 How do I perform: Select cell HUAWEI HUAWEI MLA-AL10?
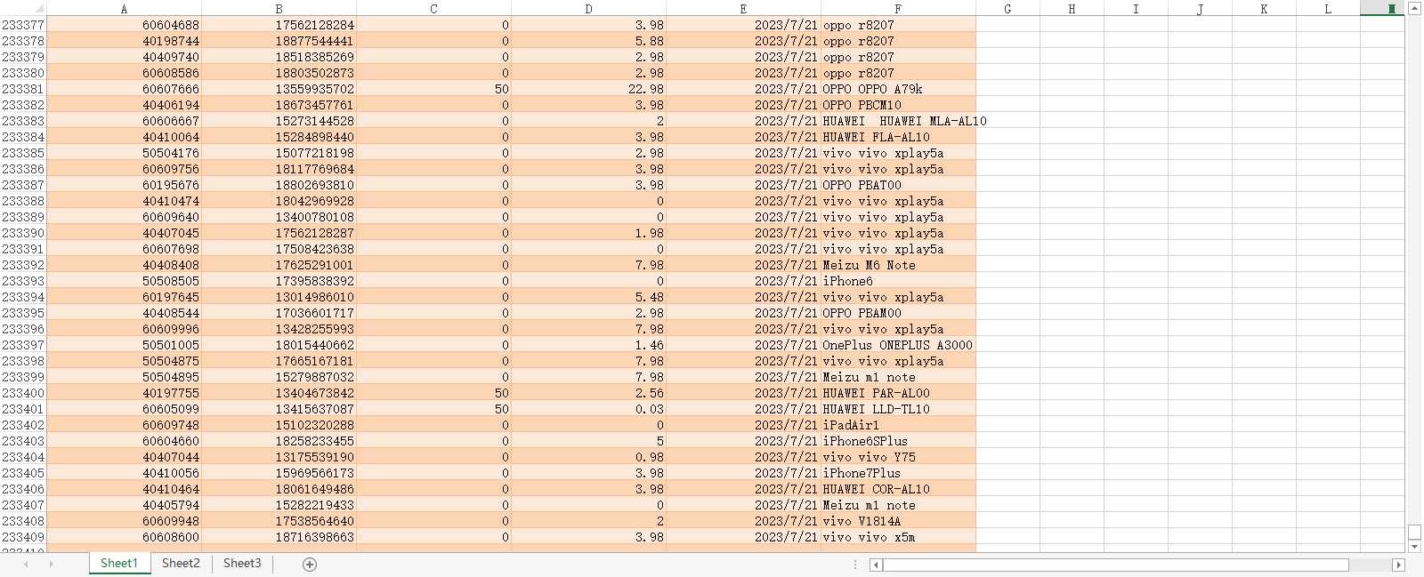pyautogui.click(x=898, y=121)
